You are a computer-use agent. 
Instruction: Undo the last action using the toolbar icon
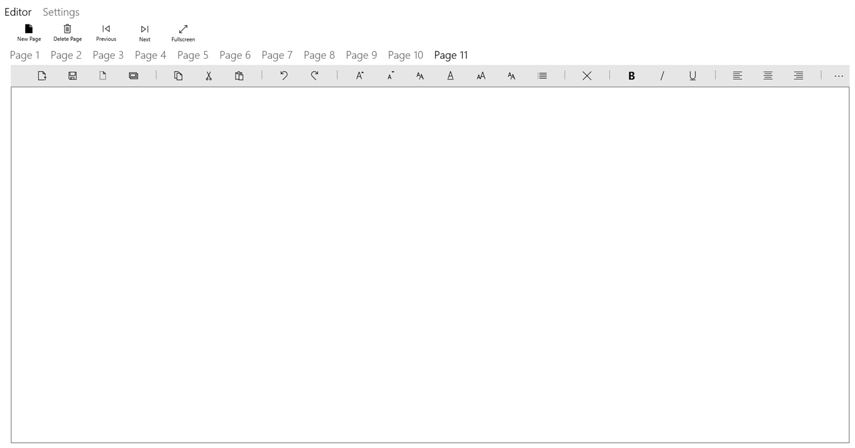coord(284,75)
